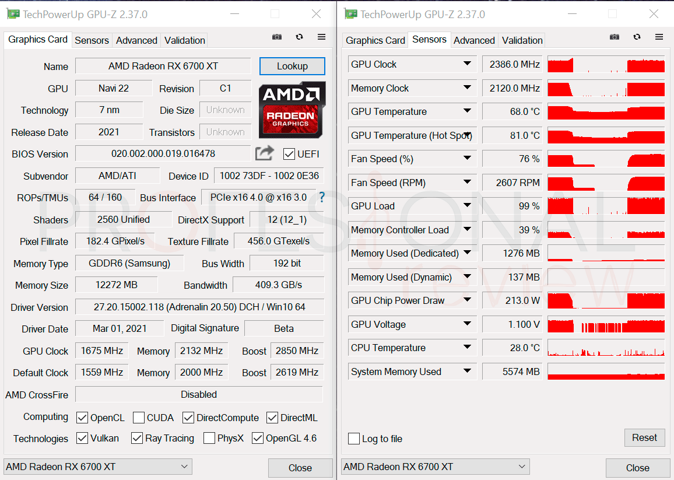Screen dimensions: 674x480
Task: Open the hamburger menu in left GPU-Z window
Action: click(321, 37)
